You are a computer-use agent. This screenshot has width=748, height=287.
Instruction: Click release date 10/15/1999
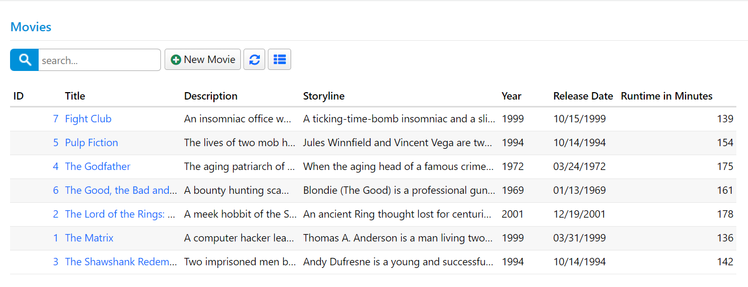(x=580, y=119)
